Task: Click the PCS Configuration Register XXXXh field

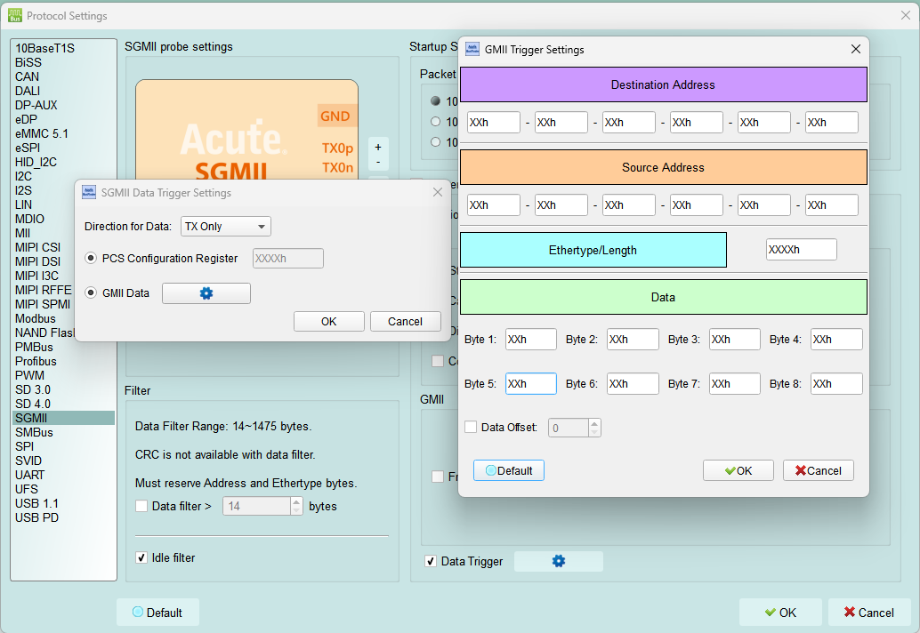Action: tap(287, 259)
